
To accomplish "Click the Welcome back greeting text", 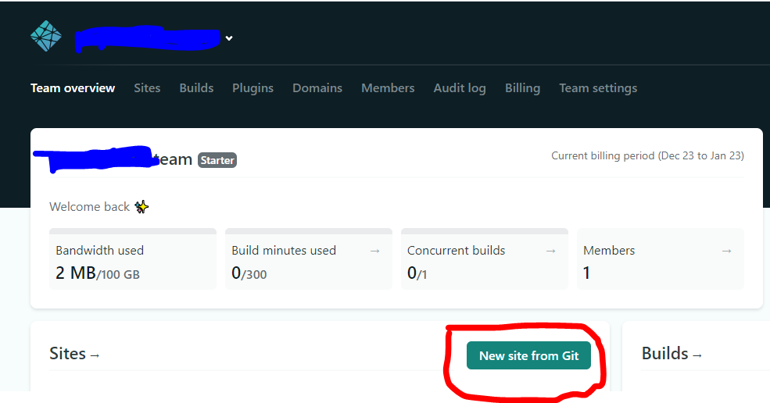I will pos(89,207).
